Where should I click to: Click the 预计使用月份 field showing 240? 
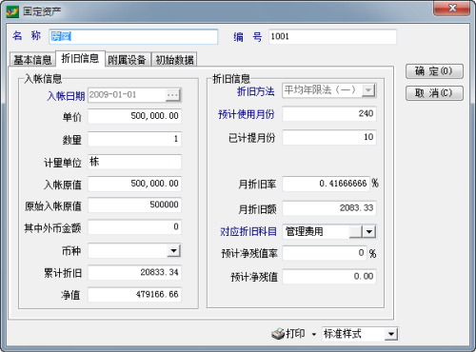tap(329, 113)
